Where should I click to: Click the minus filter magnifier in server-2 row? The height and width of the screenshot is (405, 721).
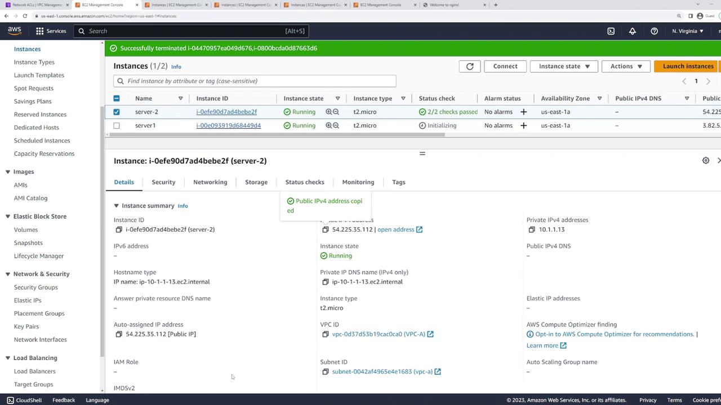[336, 112]
